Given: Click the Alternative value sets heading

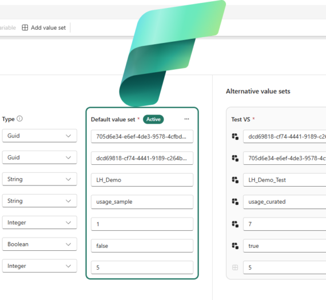Looking at the screenshot, I should coord(258,91).
